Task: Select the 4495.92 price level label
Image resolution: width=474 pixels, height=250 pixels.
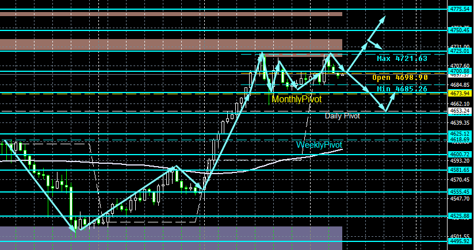Action: (460, 241)
